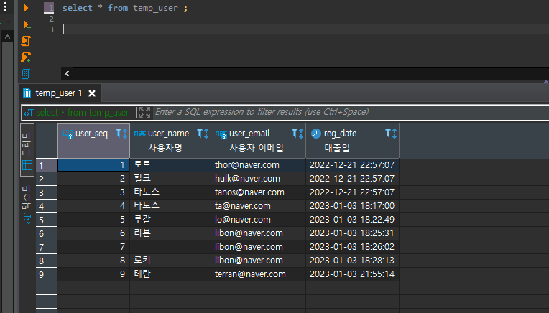Viewport: 549px width, 313px height.
Task: Execute SQL statement in new tab
Action: [x=27, y=24]
